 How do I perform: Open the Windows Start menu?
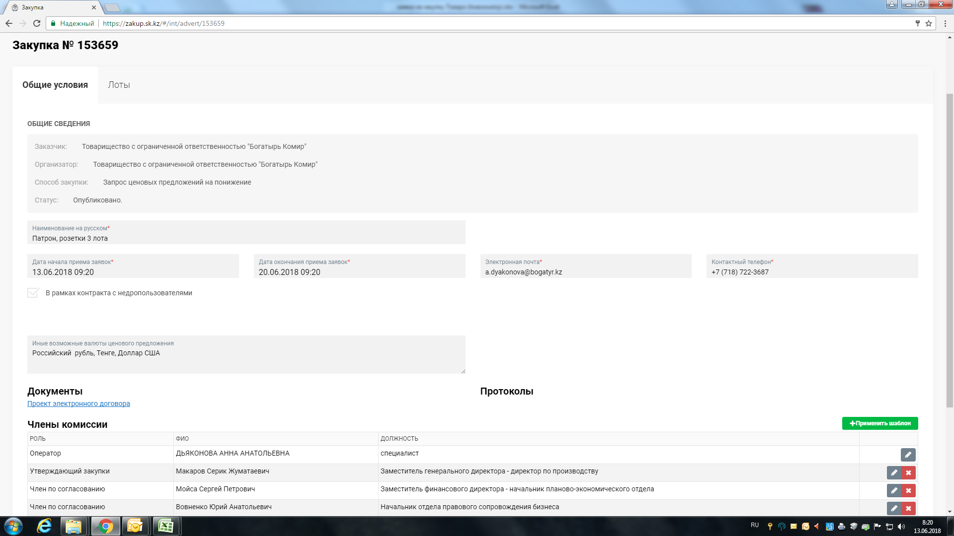coord(13,526)
